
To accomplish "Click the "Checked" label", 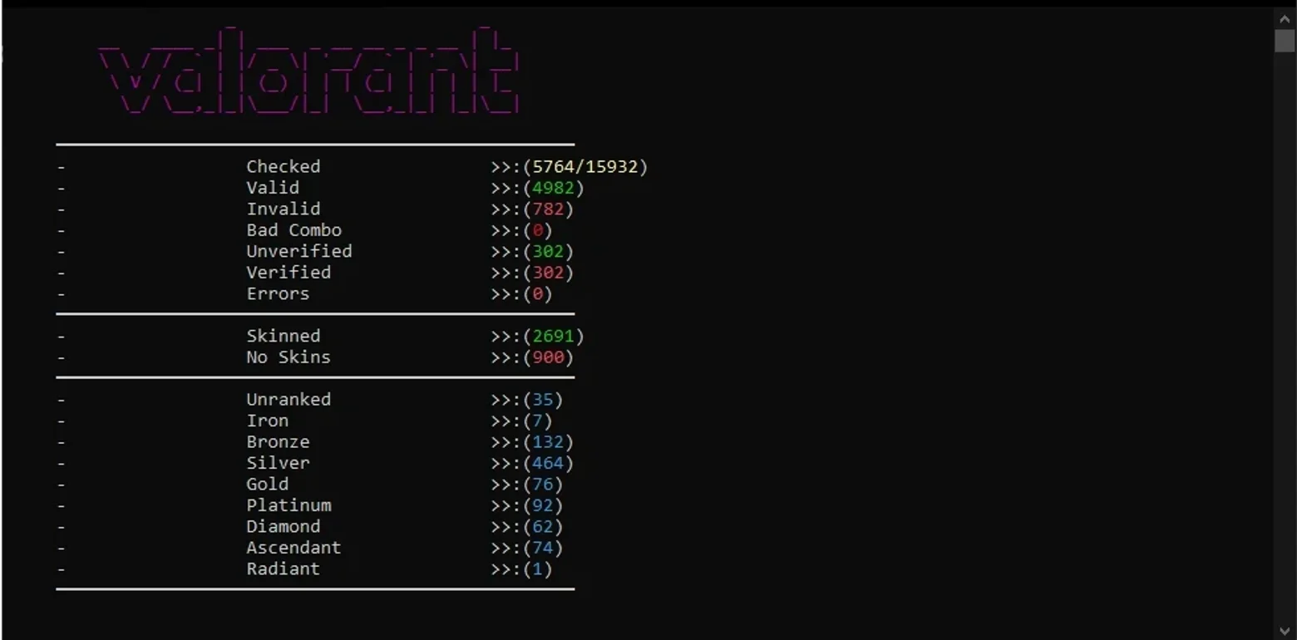I will (284, 166).
